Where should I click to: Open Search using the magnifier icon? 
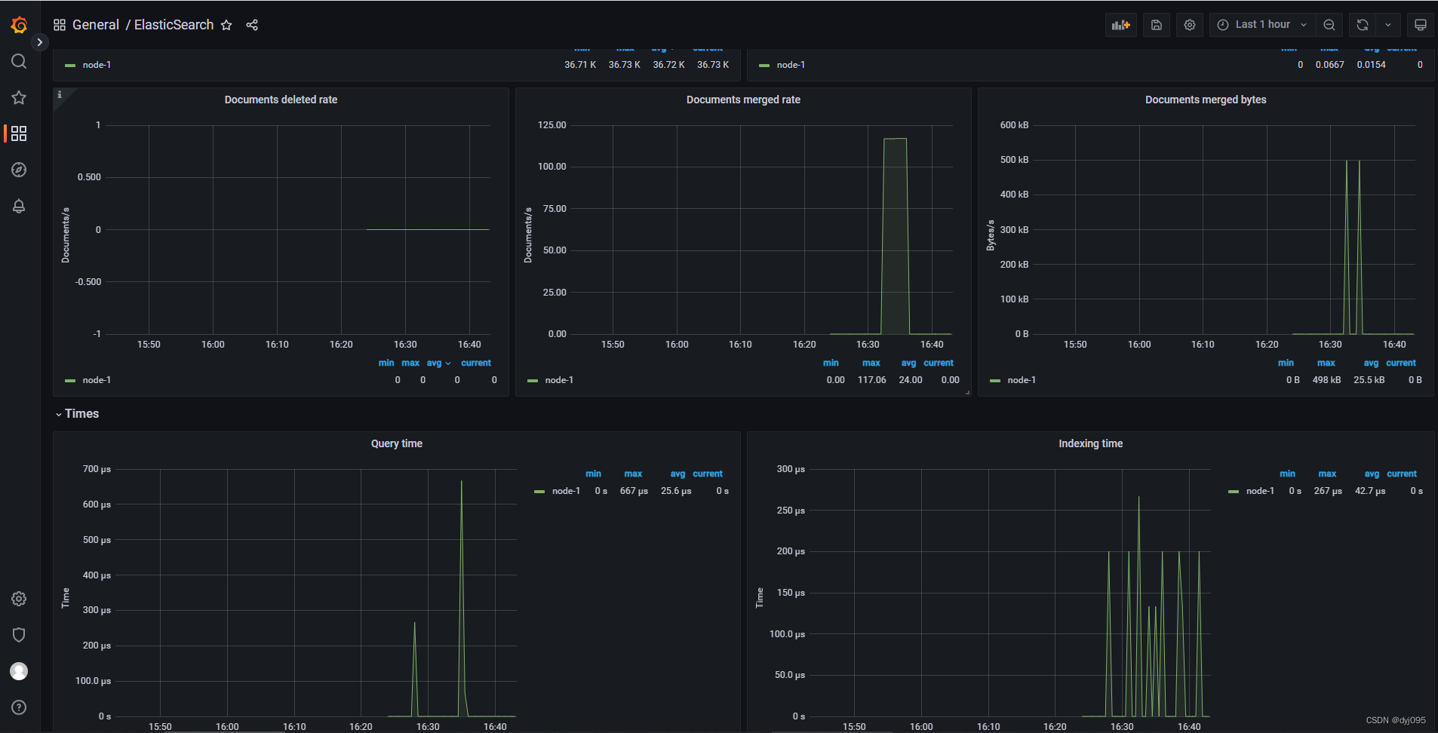pyautogui.click(x=19, y=61)
